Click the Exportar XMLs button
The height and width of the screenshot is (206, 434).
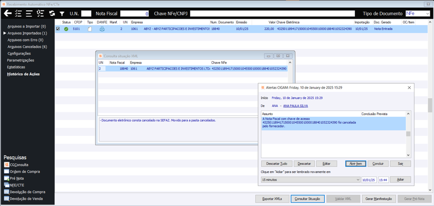(272, 198)
